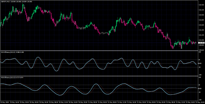The height and width of the screenshot is (104, 205).
Task: Click the 0.00 scale label in M15 Efficiency panel
Action: [200, 63]
